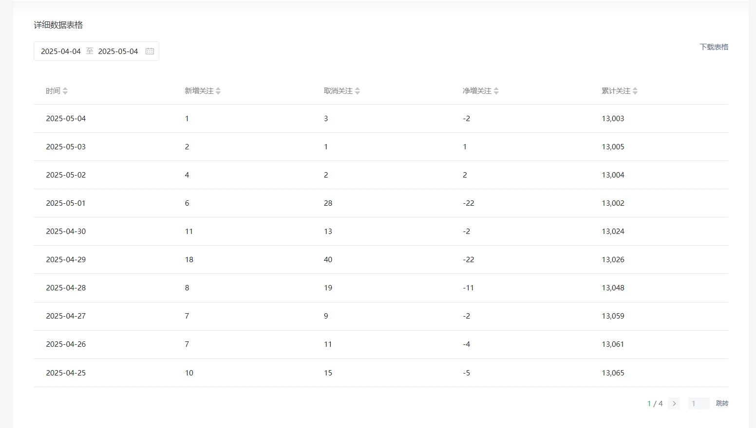Viewport: 756px width, 428px height.
Task: Select date cell 2025-05-01
Action: coord(66,203)
